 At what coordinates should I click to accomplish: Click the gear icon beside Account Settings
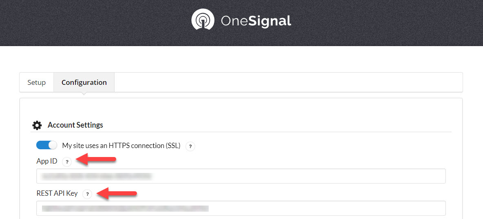coord(37,125)
